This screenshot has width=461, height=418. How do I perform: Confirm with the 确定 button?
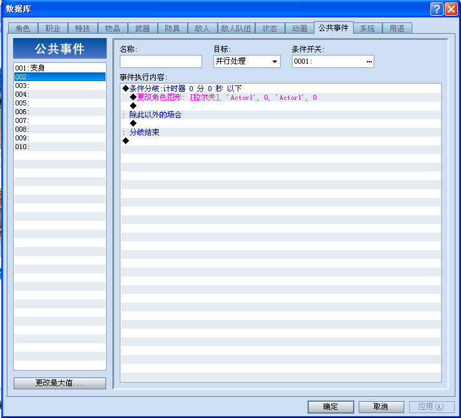tap(331, 407)
